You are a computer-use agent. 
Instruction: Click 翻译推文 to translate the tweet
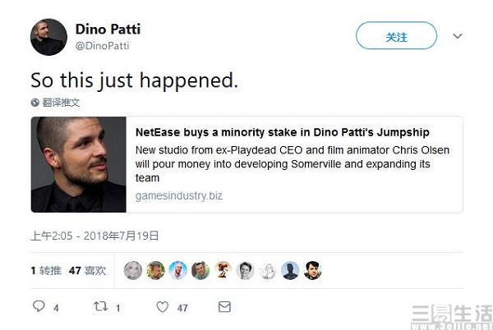click(x=62, y=103)
